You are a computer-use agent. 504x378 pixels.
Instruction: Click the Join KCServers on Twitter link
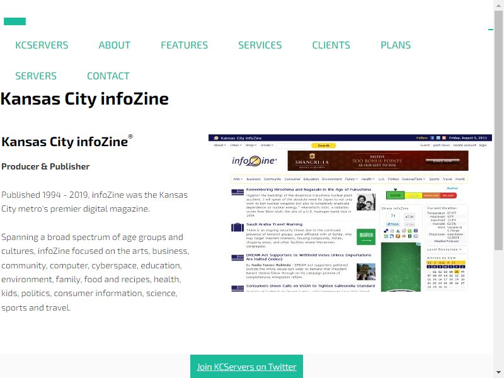point(246,367)
